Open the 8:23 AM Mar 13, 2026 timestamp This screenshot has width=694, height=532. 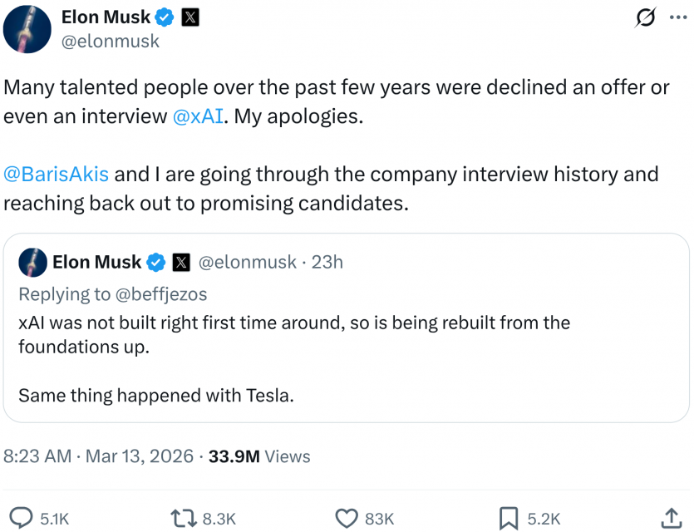pyautogui.click(x=100, y=456)
